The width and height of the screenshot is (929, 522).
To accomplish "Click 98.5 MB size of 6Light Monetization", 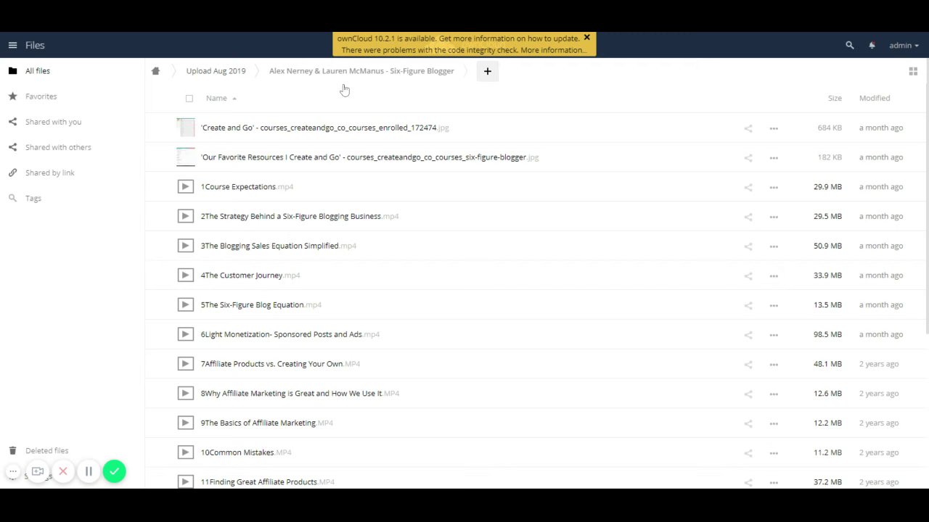I will click(x=827, y=334).
